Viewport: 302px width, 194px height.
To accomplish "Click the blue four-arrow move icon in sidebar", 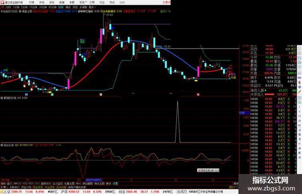I will (299, 87).
